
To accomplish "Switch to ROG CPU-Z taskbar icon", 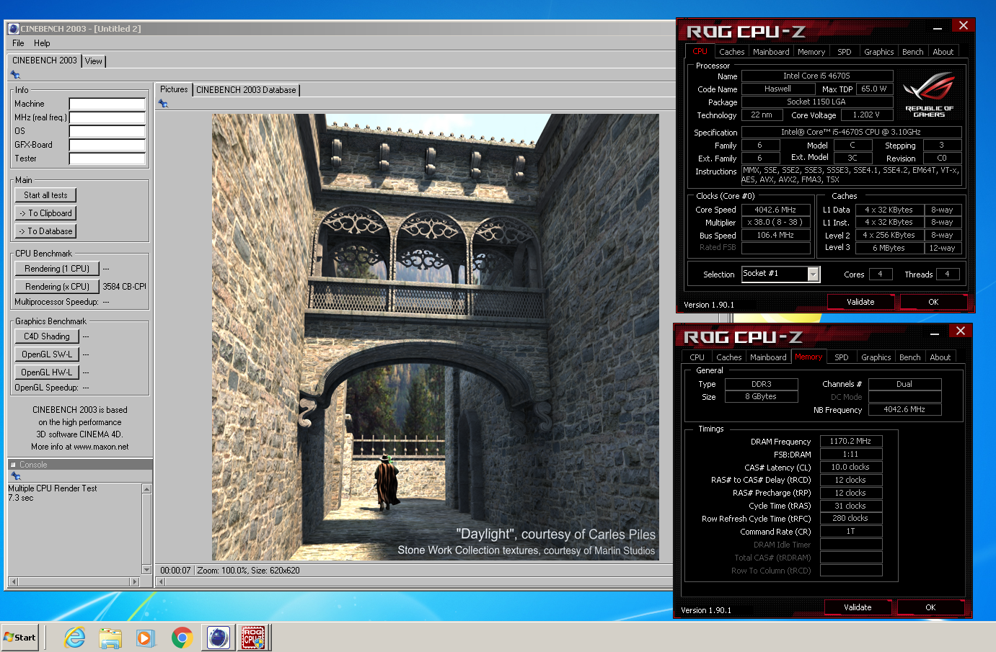I will 254,638.
